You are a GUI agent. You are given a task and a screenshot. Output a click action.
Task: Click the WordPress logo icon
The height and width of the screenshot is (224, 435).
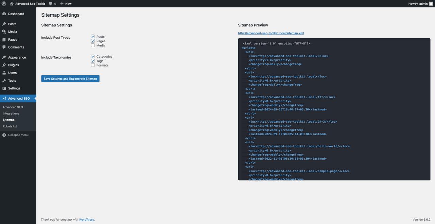(4, 4)
